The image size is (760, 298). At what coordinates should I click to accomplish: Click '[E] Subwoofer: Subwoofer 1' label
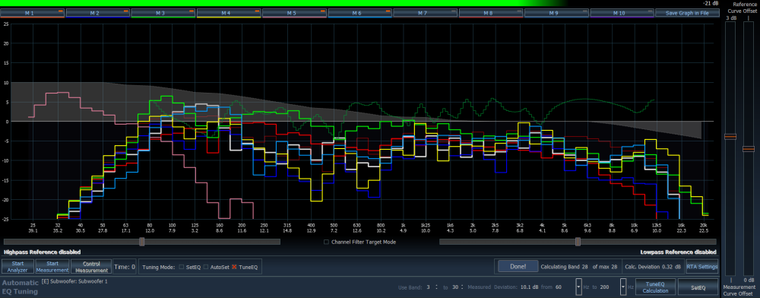[x=74, y=281]
